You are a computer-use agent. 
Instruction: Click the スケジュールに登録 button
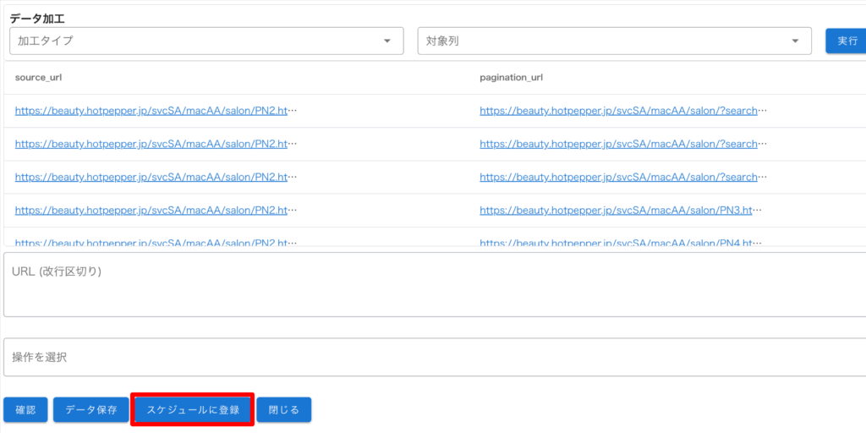click(193, 410)
